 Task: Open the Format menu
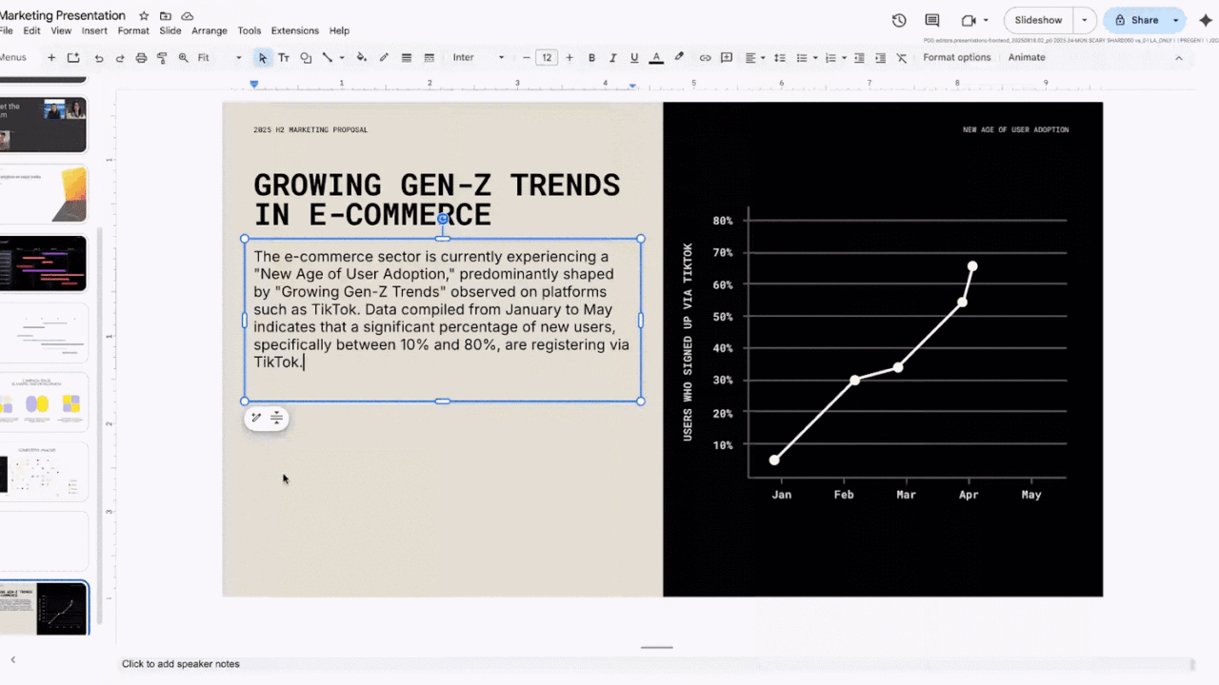[x=133, y=30]
